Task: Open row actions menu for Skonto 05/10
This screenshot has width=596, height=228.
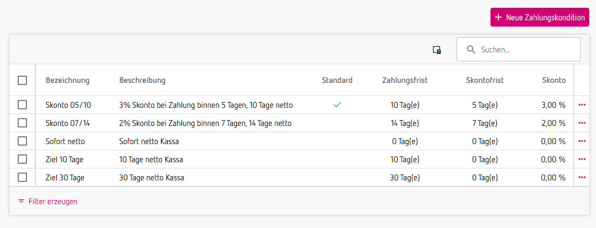Action: (x=582, y=105)
